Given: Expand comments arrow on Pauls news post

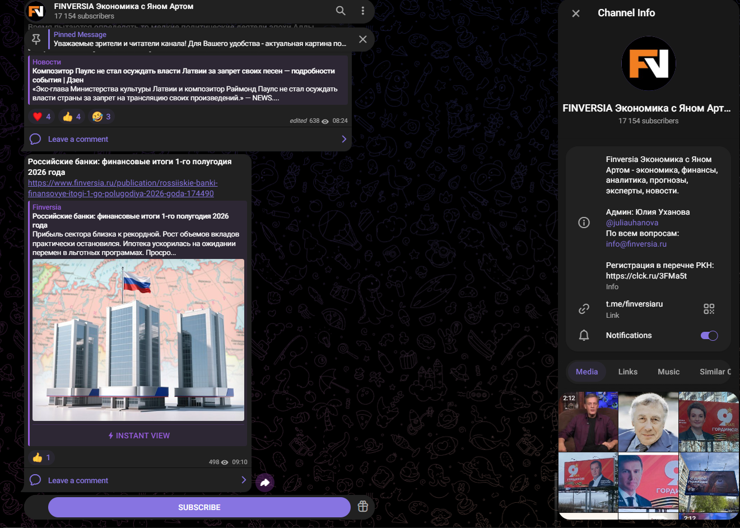Looking at the screenshot, I should pyautogui.click(x=344, y=139).
